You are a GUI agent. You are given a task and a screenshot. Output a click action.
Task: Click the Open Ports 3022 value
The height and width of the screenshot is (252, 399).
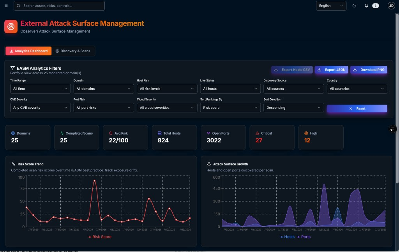(214, 140)
